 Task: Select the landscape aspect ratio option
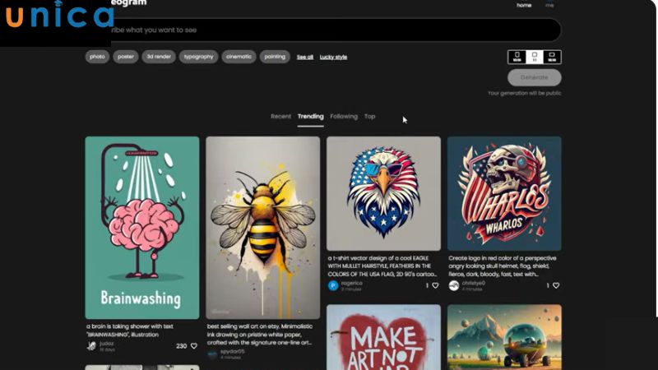(552, 58)
